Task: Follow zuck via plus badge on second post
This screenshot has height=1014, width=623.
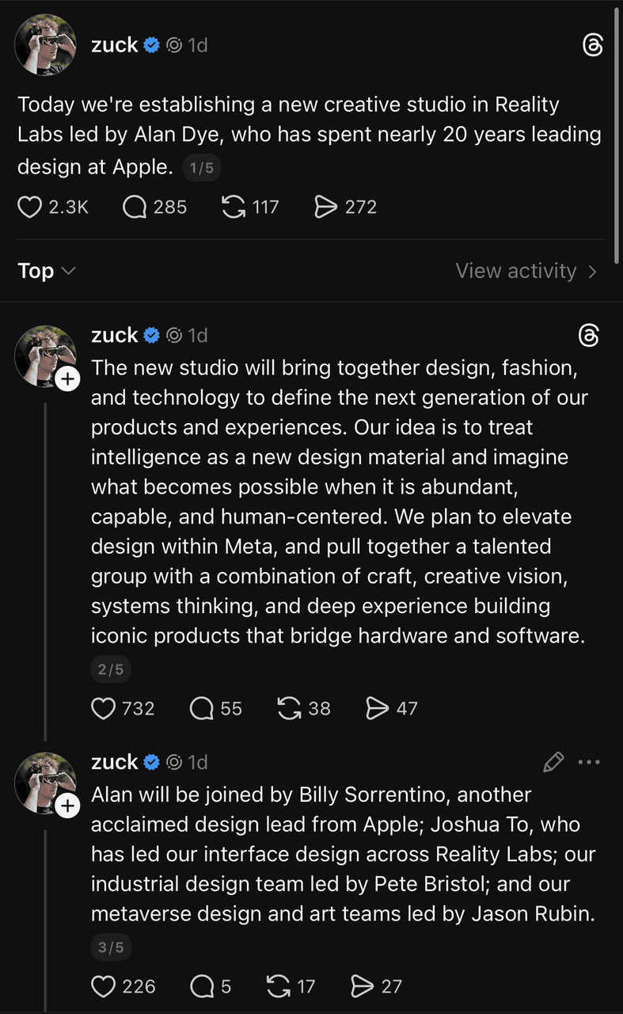Action: tap(68, 379)
